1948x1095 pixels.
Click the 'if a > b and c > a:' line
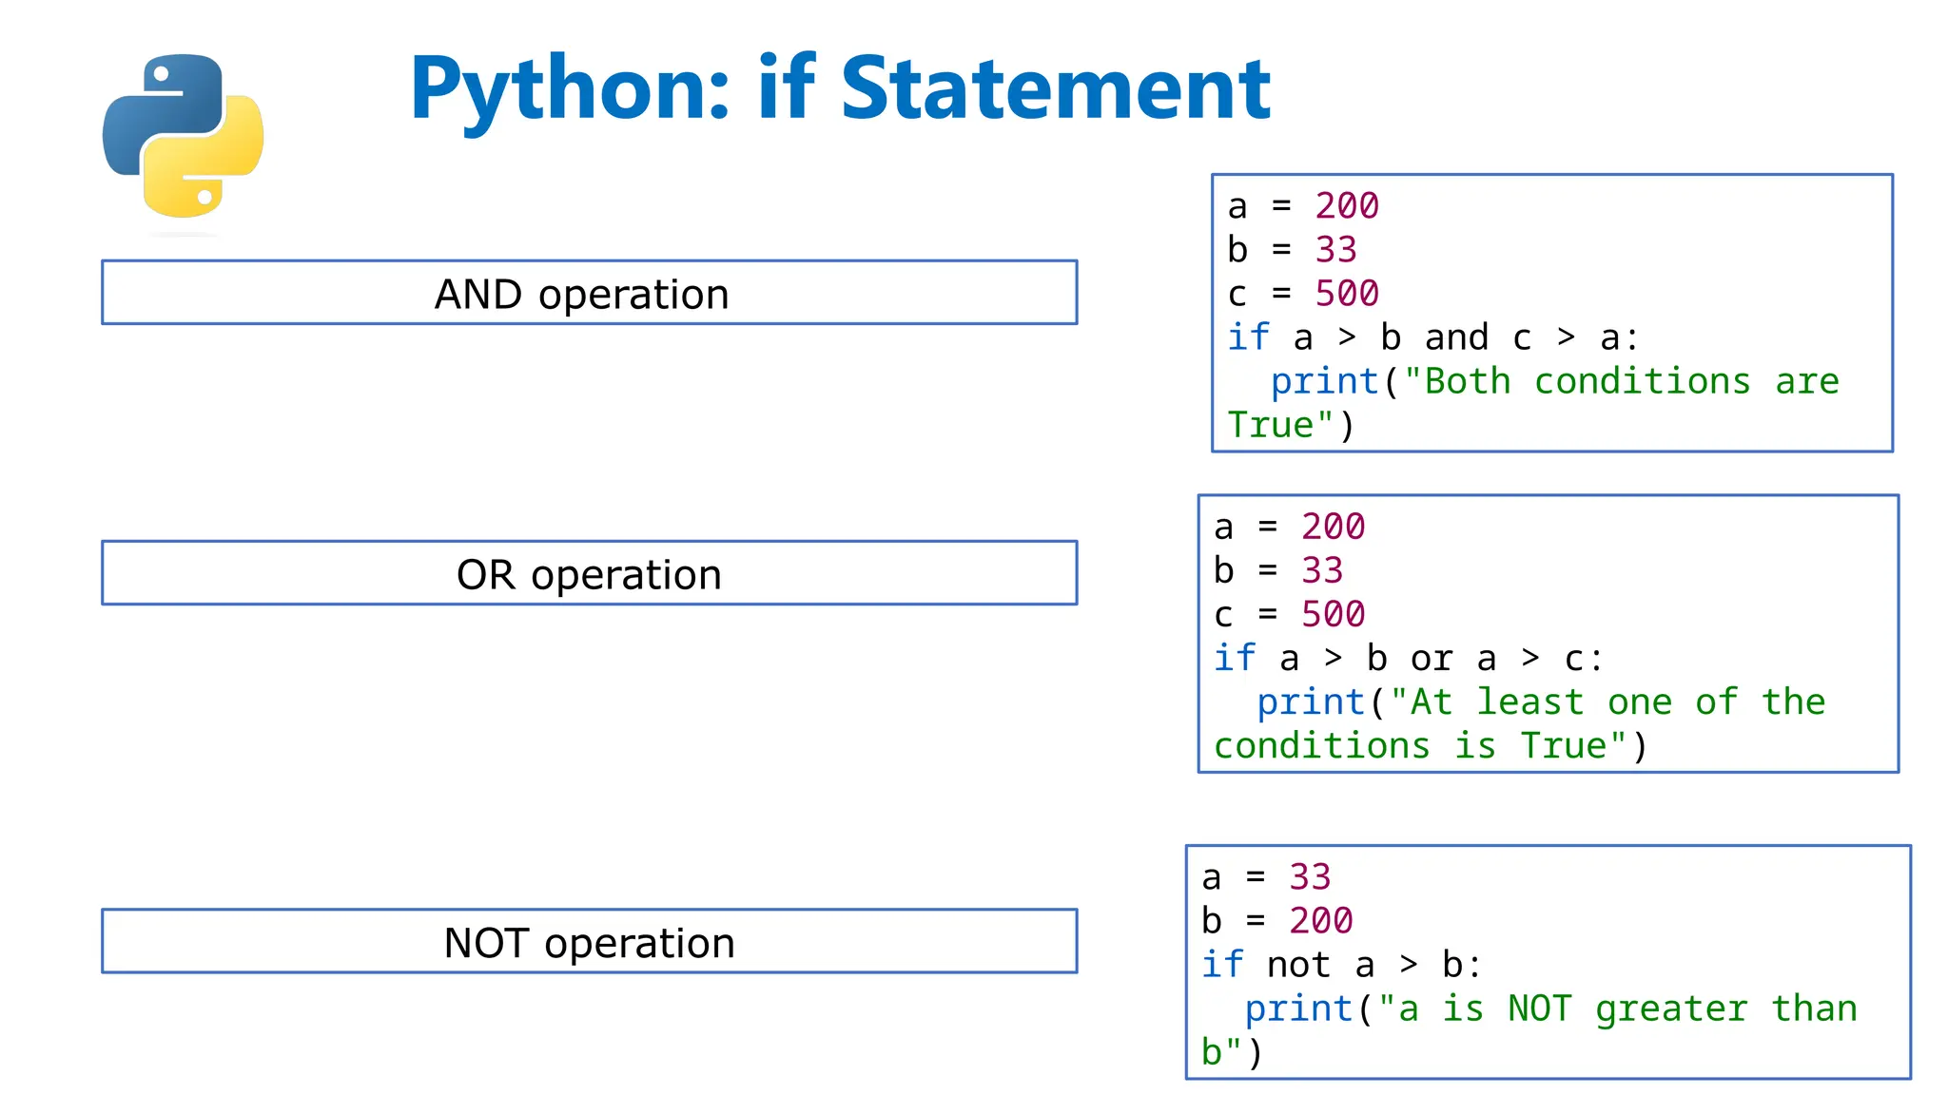[x=1433, y=337]
